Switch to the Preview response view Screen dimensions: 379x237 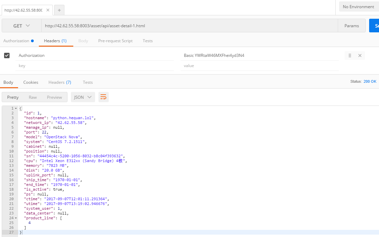click(55, 97)
